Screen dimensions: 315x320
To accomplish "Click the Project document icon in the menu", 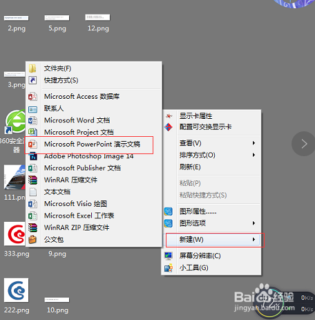I will 32,132.
